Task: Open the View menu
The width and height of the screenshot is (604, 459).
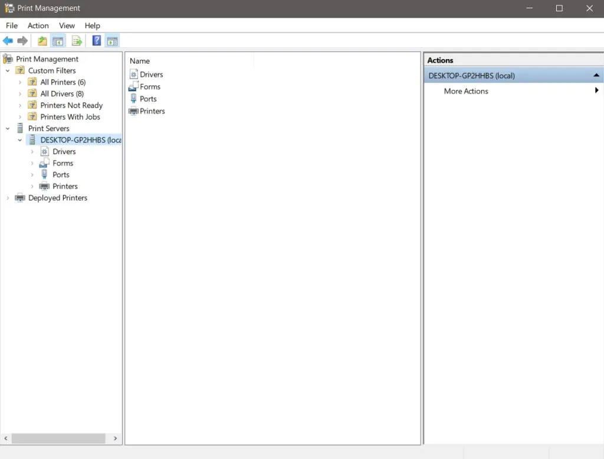Action: pyautogui.click(x=67, y=25)
